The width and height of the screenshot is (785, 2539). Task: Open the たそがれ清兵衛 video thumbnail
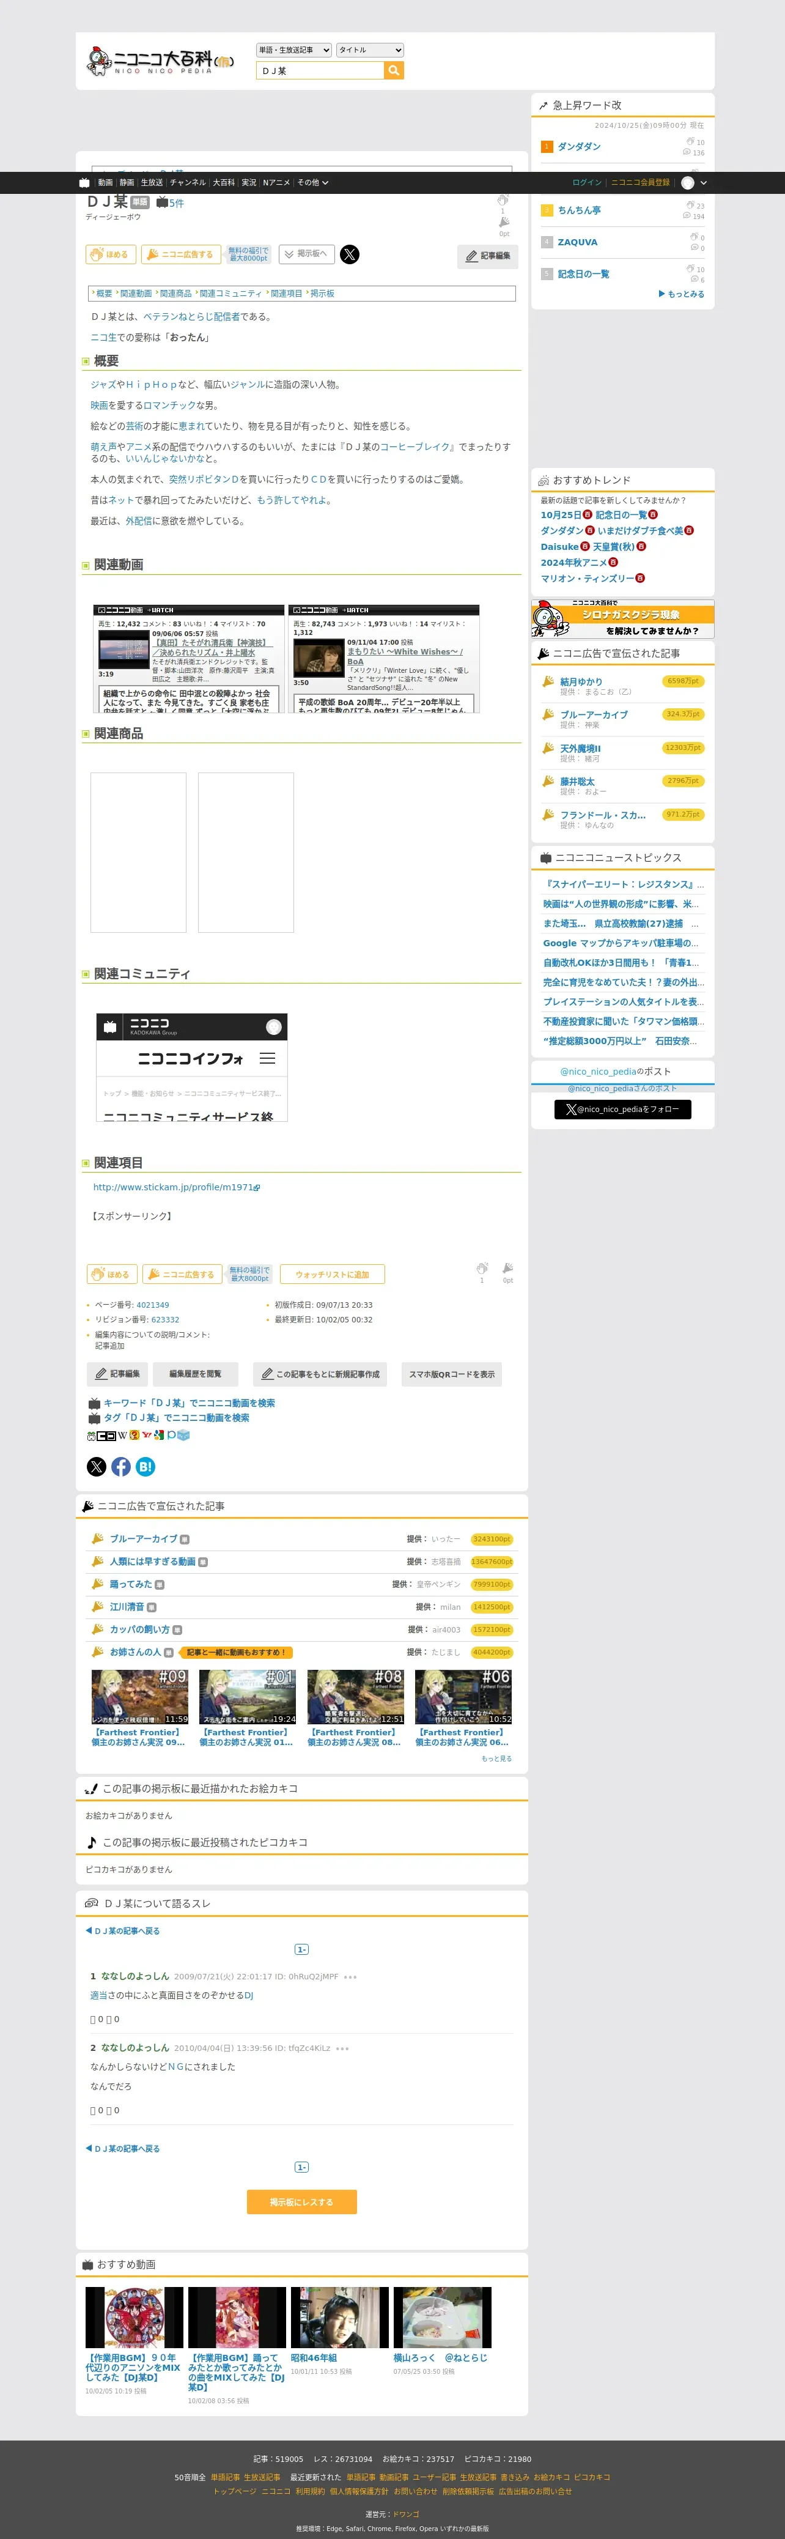point(124,650)
